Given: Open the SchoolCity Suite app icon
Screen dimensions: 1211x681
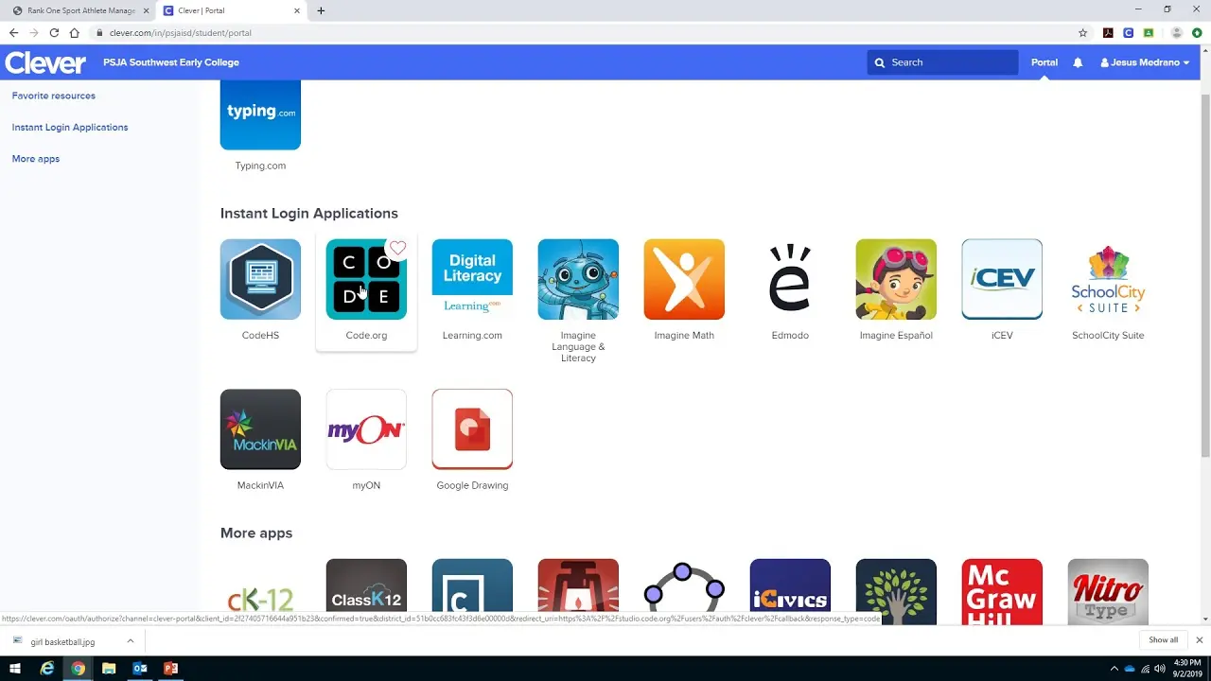Looking at the screenshot, I should (1108, 279).
